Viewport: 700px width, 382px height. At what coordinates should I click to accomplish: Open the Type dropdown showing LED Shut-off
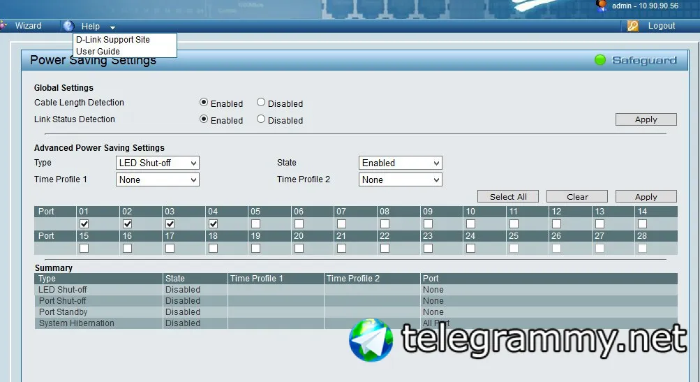coord(158,163)
